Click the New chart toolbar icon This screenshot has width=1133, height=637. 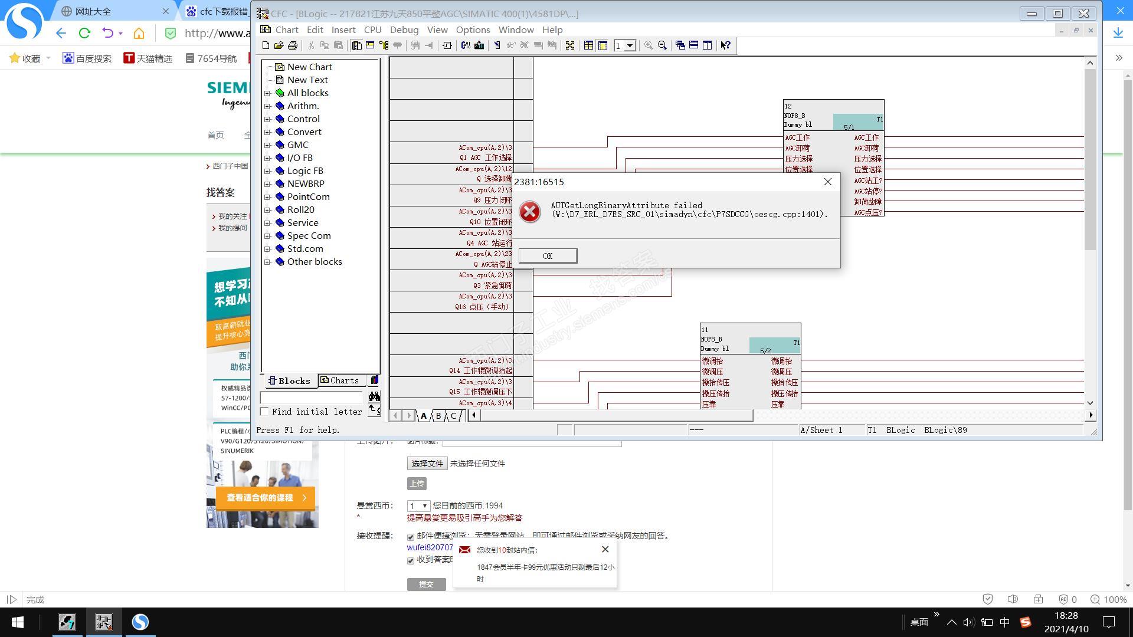[266, 45]
